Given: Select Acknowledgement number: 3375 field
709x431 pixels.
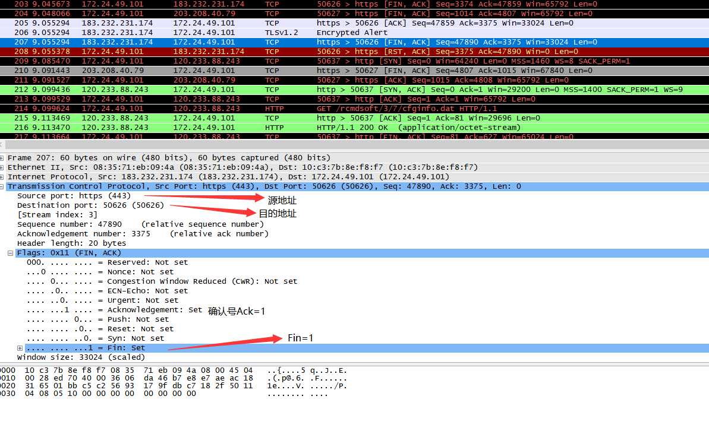Looking at the screenshot, I should 143,234.
